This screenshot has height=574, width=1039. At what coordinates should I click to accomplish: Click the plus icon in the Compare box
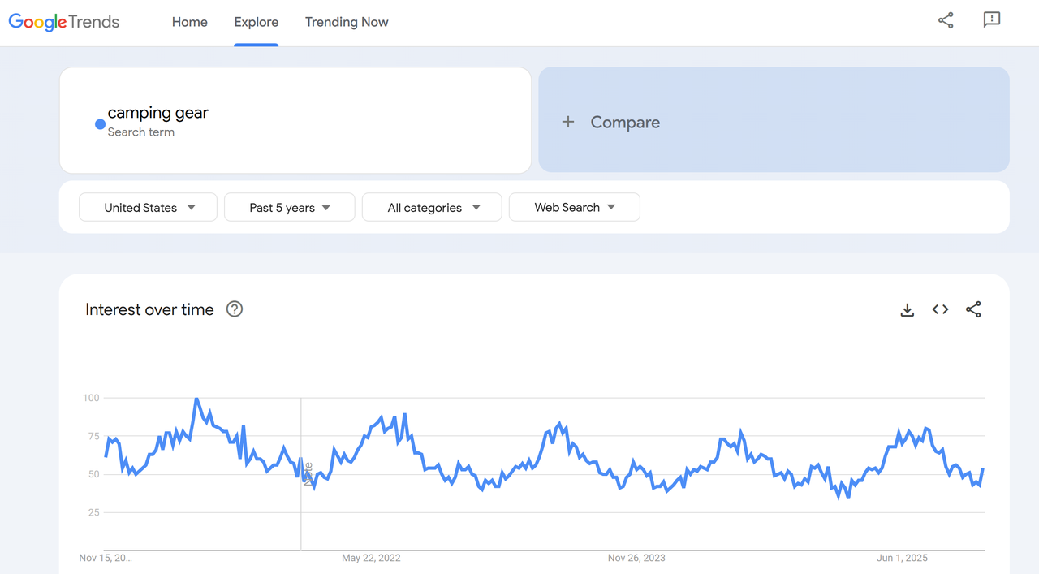click(567, 122)
